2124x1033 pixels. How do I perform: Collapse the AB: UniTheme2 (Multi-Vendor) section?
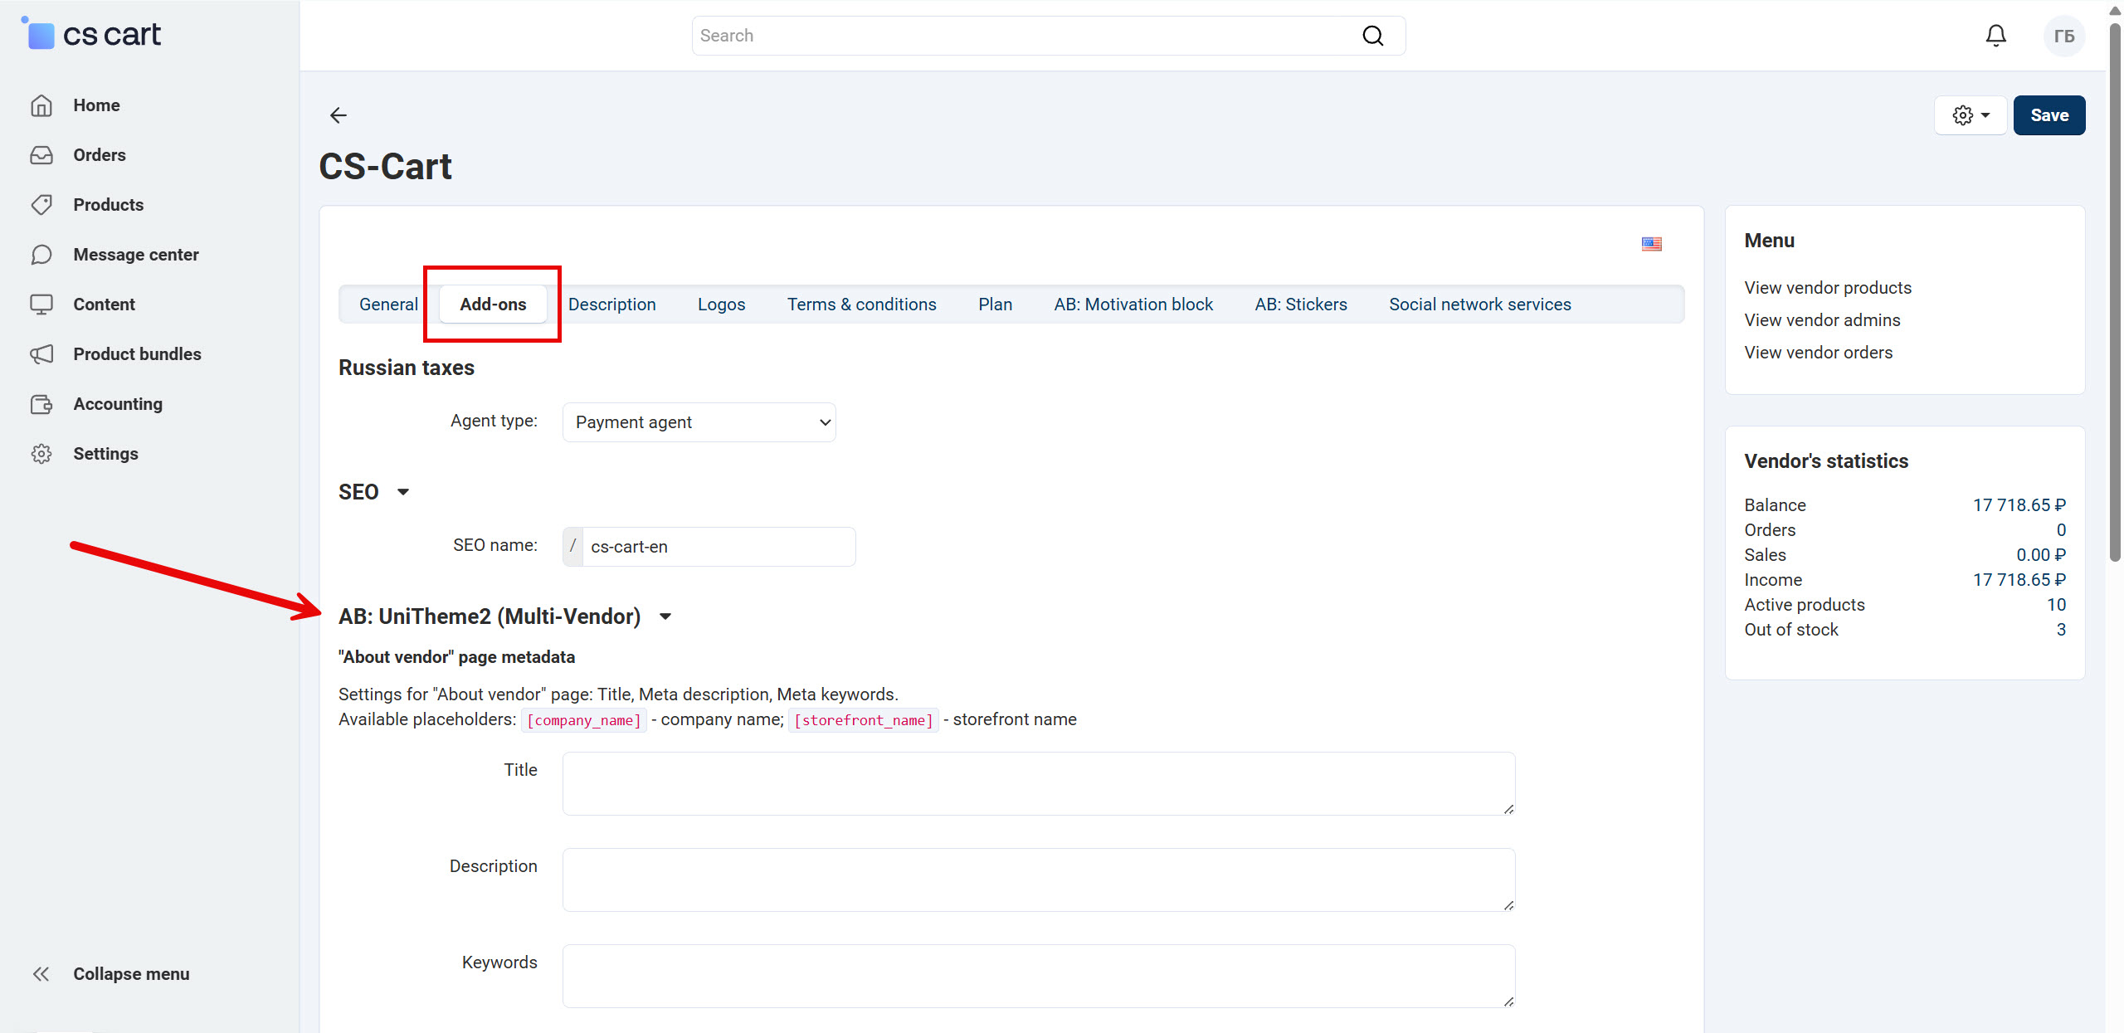click(665, 616)
